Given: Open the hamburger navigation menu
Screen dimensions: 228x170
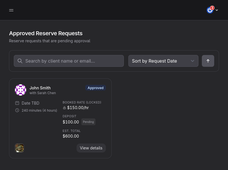Looking at the screenshot, I should pos(11,10).
